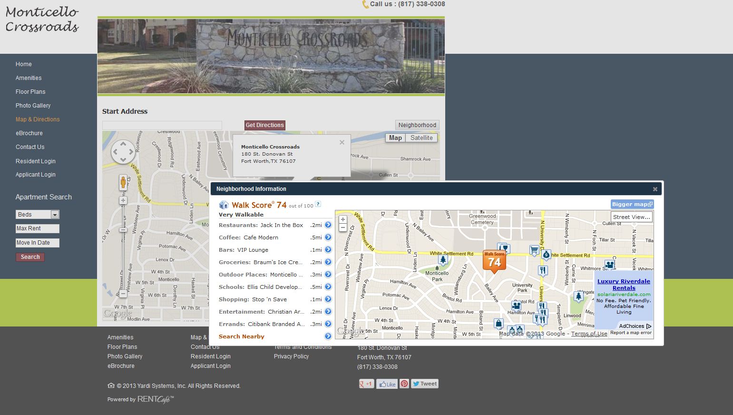Select Map & Directions in sidebar
The height and width of the screenshot is (415, 733).
pyautogui.click(x=38, y=119)
